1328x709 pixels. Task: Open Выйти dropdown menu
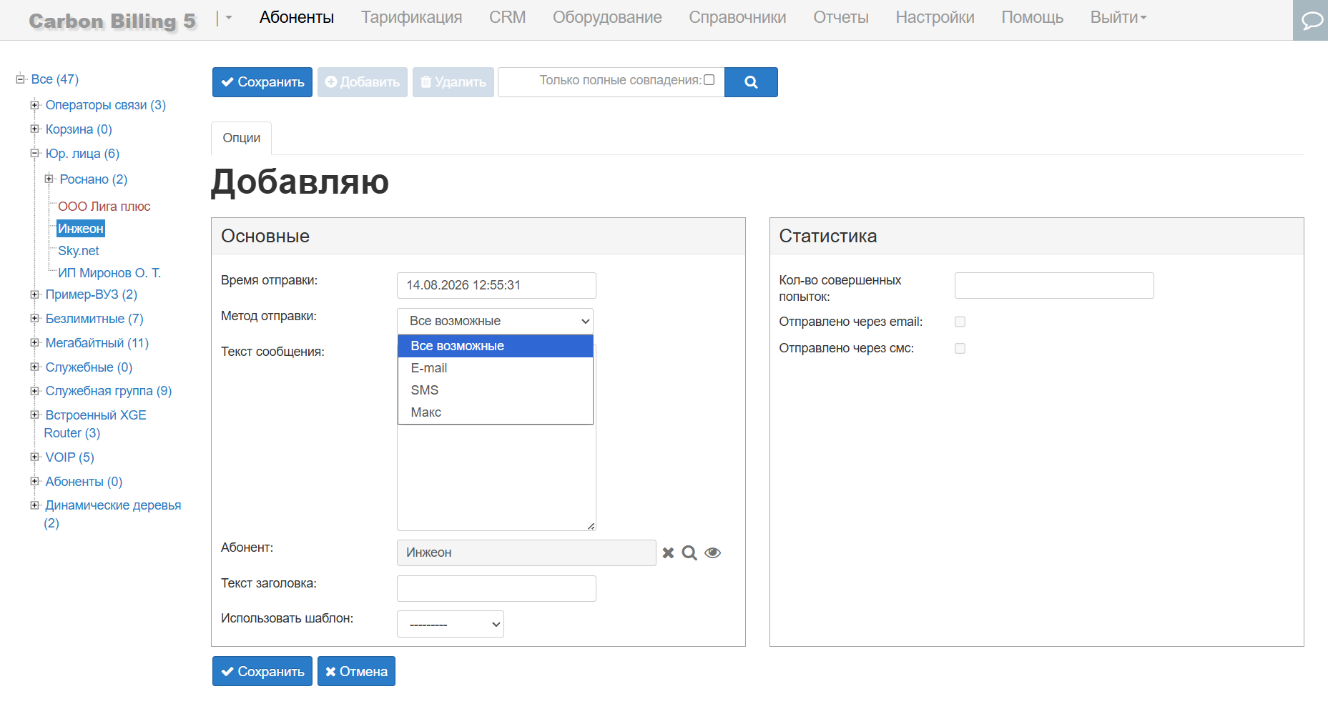click(x=1118, y=17)
